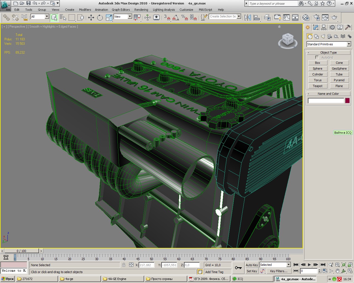
Task: Open the Edit menu
Action: [x=17, y=10]
